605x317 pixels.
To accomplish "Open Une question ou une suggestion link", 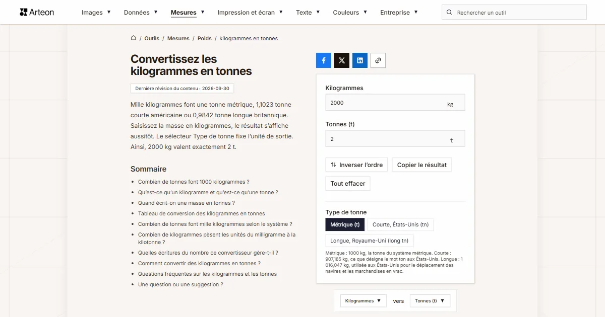I will pyautogui.click(x=180, y=285).
